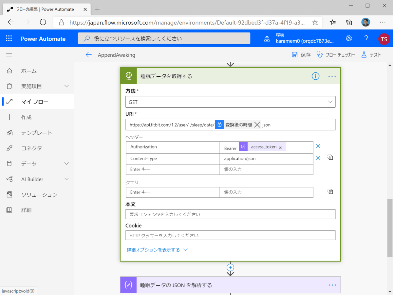Open the karamem0 environment selector
Viewport: 393px width, 295px height.
point(305,39)
